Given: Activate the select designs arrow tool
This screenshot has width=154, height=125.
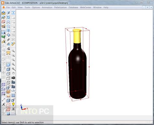Looking at the screenshot, I should [x=4, y=32].
